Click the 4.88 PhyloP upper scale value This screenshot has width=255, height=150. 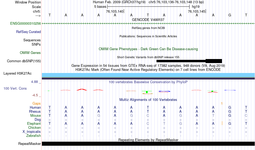pyautogui.click(x=34, y=82)
